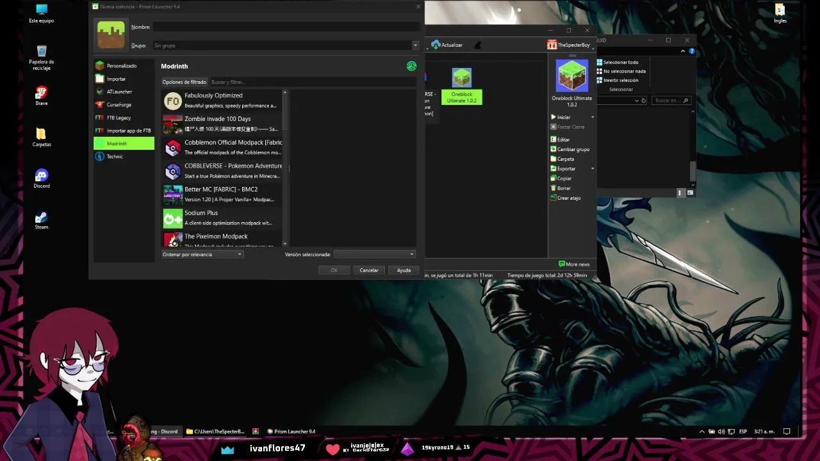Open Opciones de filtrado
This screenshot has height=461, width=820.
(x=184, y=82)
